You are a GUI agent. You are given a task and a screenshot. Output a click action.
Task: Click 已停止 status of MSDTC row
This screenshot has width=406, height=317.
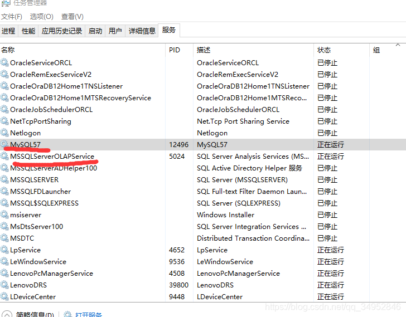coord(327,238)
